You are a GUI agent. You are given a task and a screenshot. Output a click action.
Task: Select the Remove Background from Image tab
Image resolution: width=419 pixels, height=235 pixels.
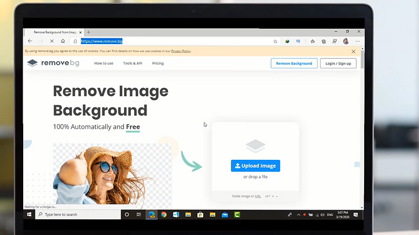(x=54, y=32)
